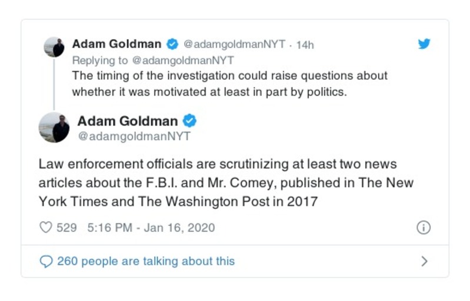The height and width of the screenshot is (301, 470).
Task: Open the large profile avatar of main tweet
Action: pos(54,127)
